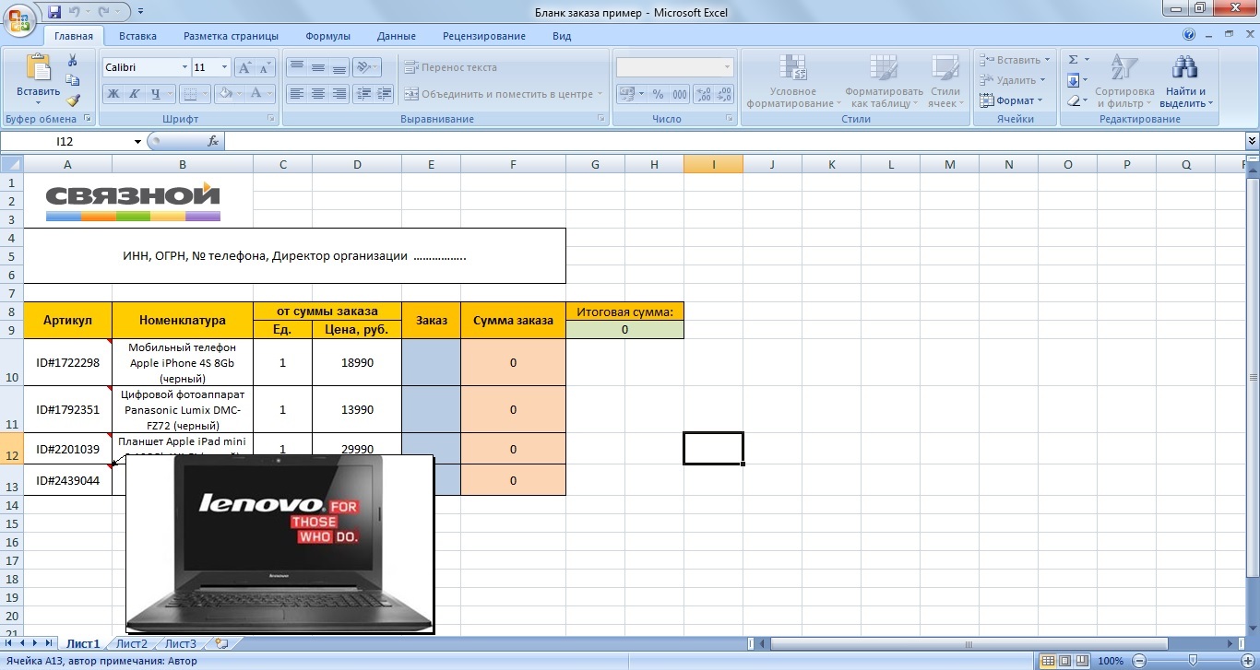
Task: Click Объединить и поместить в центре
Action: [503, 94]
